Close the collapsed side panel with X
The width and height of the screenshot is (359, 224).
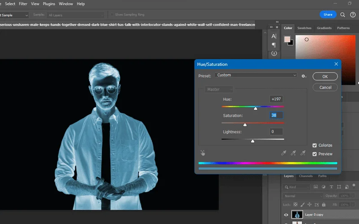277,27
